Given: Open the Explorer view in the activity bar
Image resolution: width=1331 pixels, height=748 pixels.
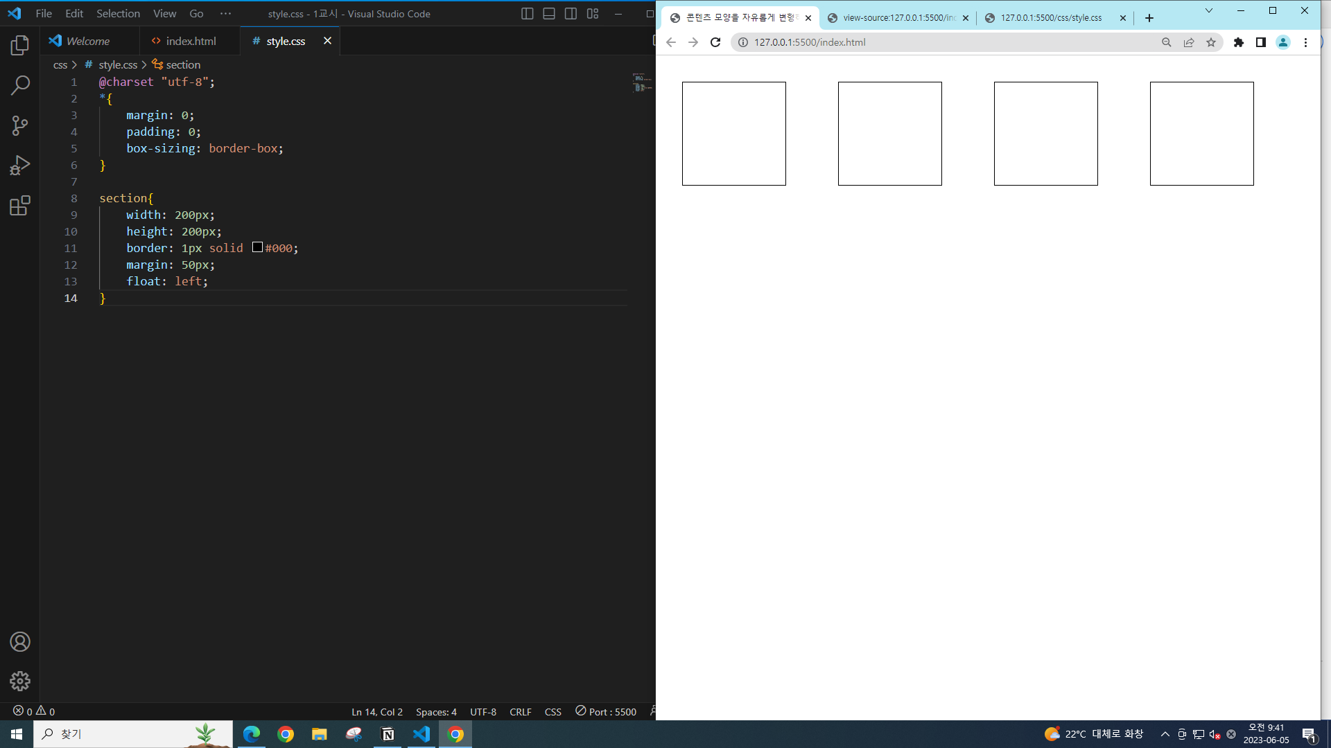Looking at the screenshot, I should pos(20,46).
